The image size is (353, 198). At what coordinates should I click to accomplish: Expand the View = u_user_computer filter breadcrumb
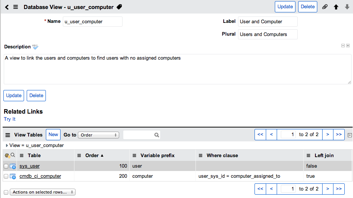click(x=7, y=145)
